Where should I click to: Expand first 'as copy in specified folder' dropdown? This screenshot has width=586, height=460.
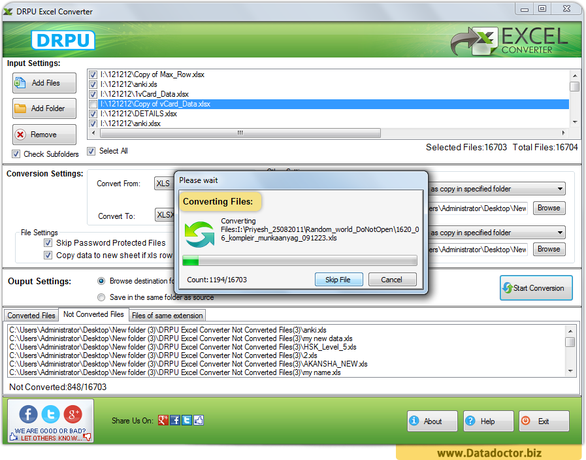[497, 189]
